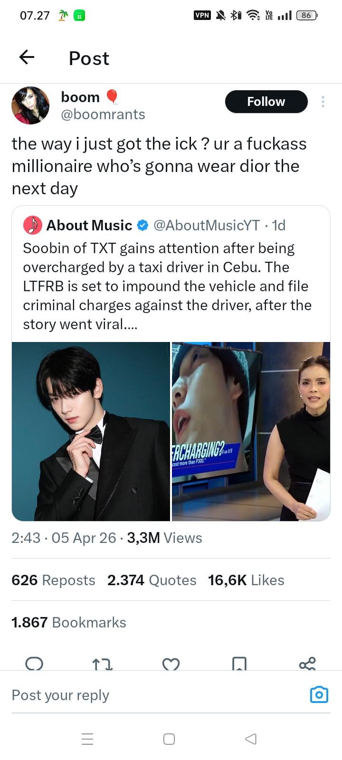Image resolution: width=342 pixels, height=760 pixels.
Task: View the 16,6K Likes list
Action: [x=246, y=580]
